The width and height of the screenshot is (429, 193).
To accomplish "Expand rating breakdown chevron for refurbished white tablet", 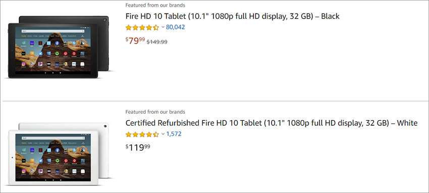I will (163, 134).
